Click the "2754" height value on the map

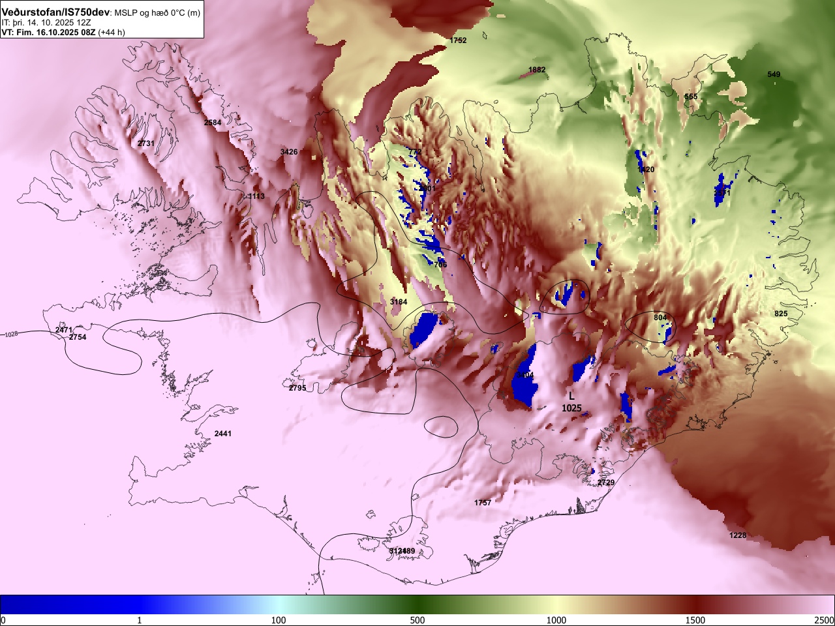(78, 337)
